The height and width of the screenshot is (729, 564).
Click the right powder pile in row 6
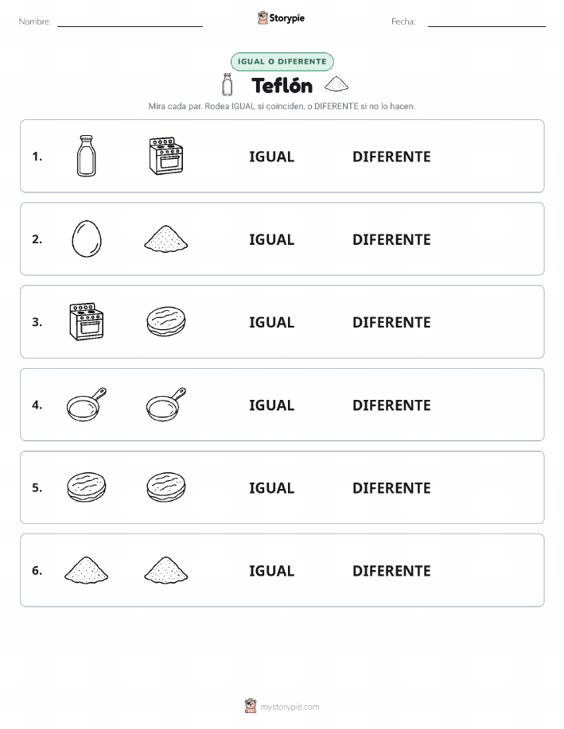(166, 570)
